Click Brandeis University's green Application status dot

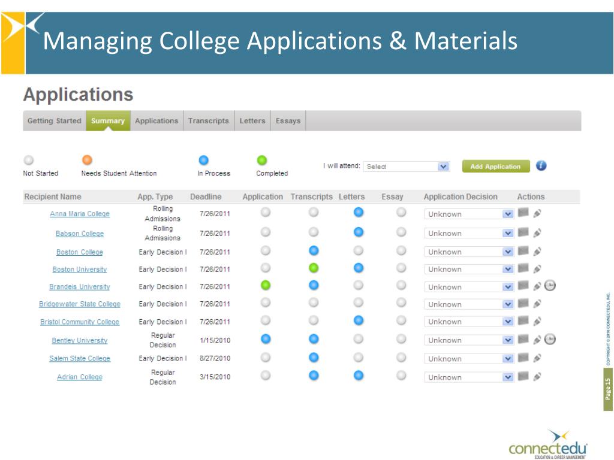(266, 285)
